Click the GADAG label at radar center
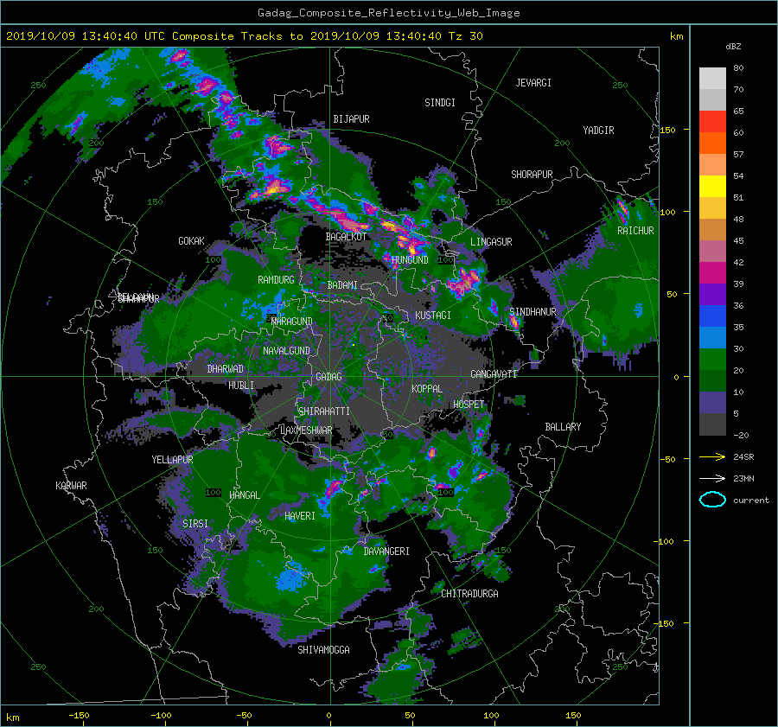Screen dimensions: 778x727 (328, 377)
